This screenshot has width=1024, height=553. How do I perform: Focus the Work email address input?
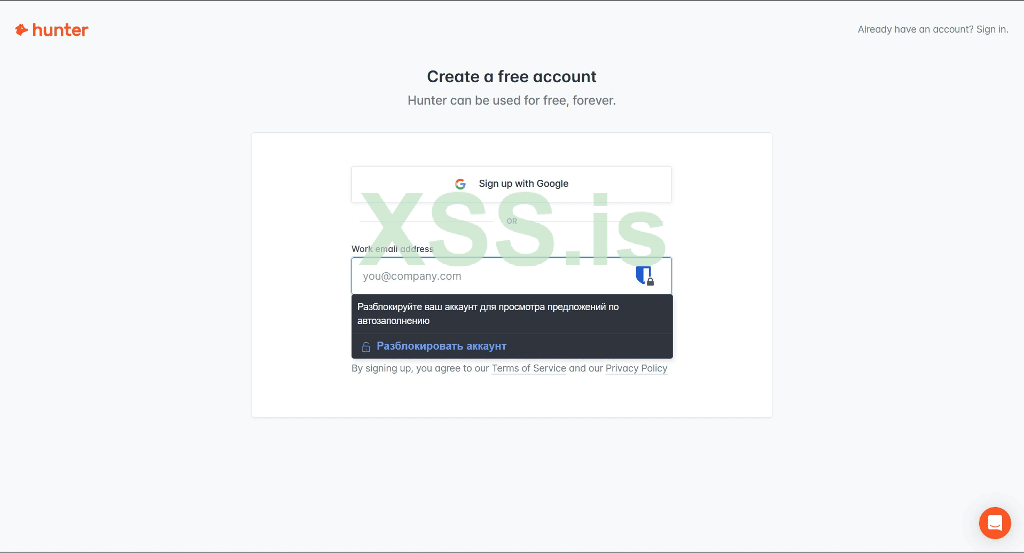(511, 276)
